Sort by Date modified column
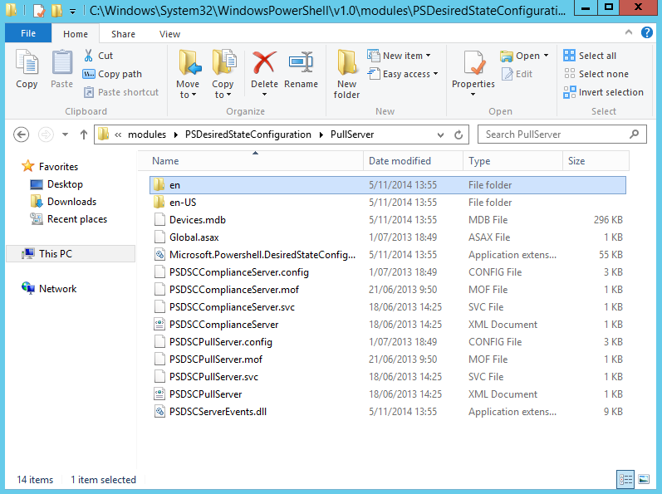This screenshot has height=494, width=662. [x=413, y=161]
